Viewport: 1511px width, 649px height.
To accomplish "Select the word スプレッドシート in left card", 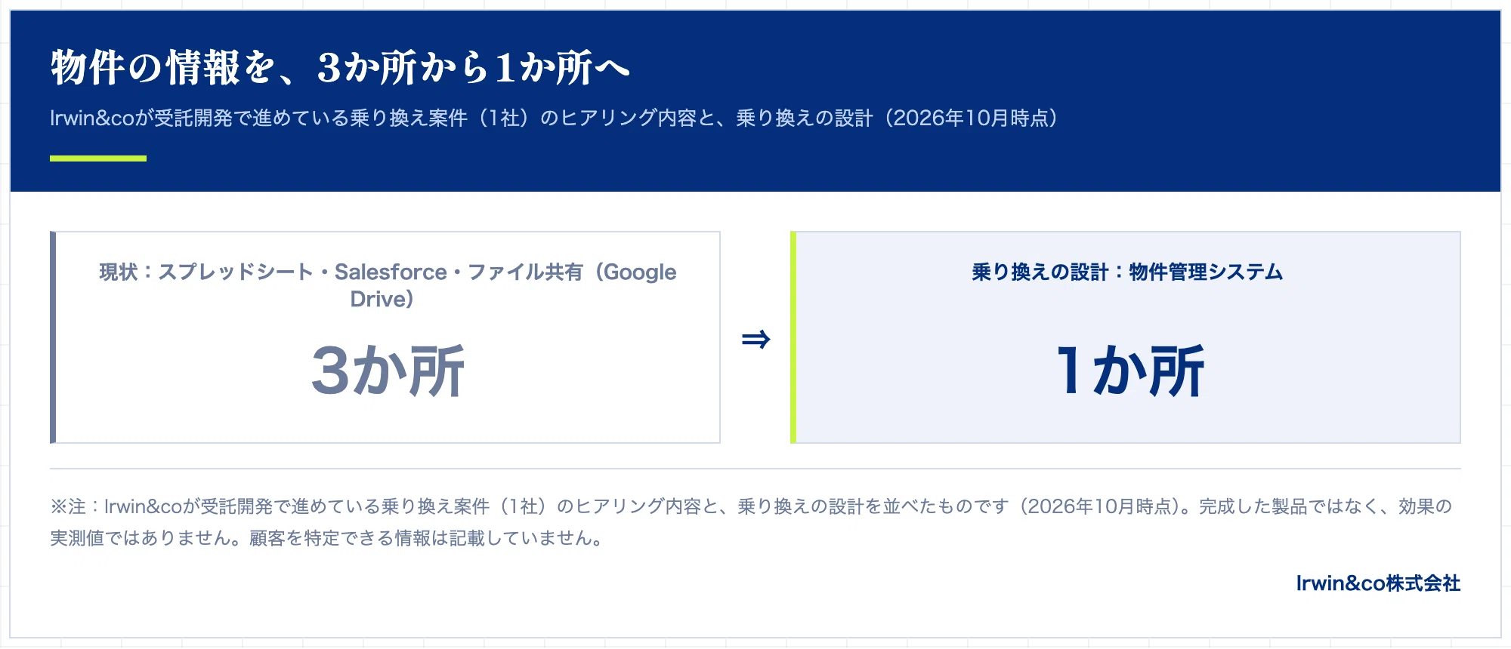I will 235,272.
